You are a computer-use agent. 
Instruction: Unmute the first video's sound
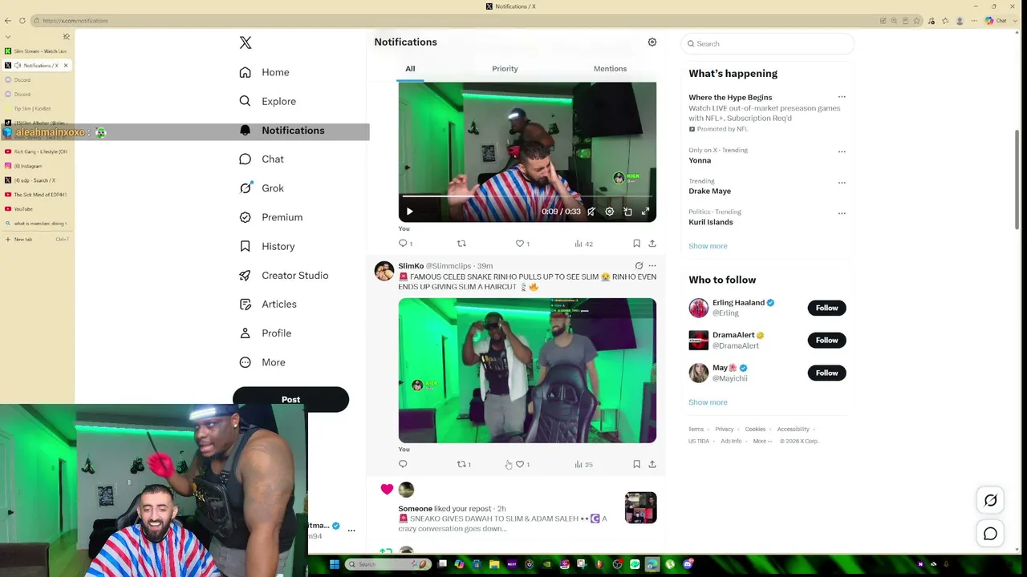click(591, 212)
